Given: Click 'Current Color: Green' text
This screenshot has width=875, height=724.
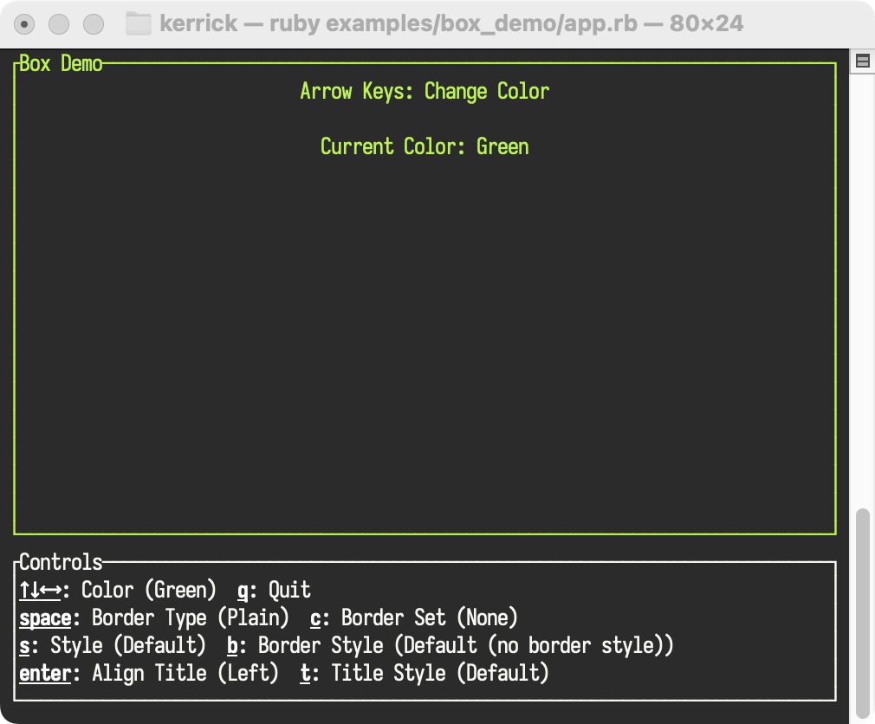Looking at the screenshot, I should 425,146.
